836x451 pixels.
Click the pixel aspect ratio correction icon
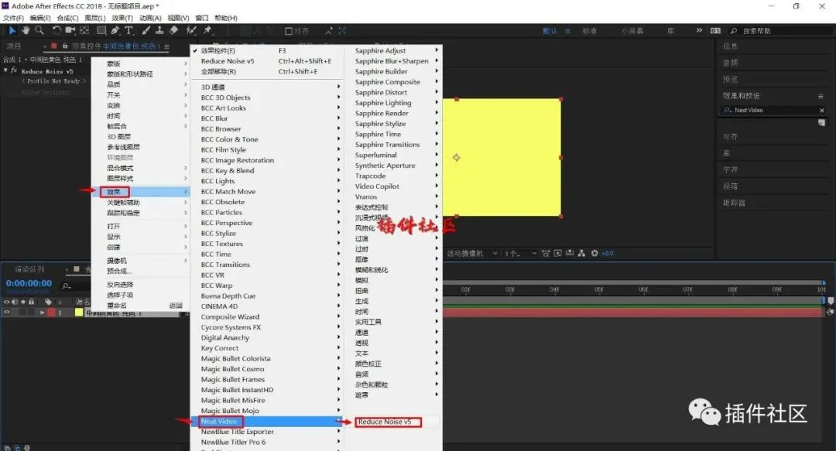point(546,253)
